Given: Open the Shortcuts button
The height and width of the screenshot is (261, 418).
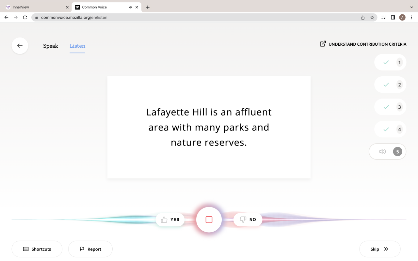Looking at the screenshot, I should click(37, 249).
